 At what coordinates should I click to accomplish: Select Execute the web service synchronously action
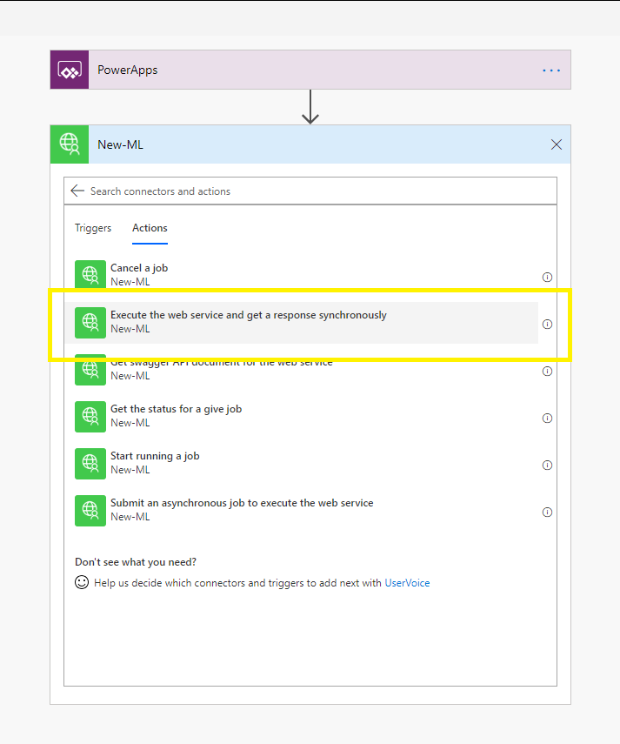point(248,315)
